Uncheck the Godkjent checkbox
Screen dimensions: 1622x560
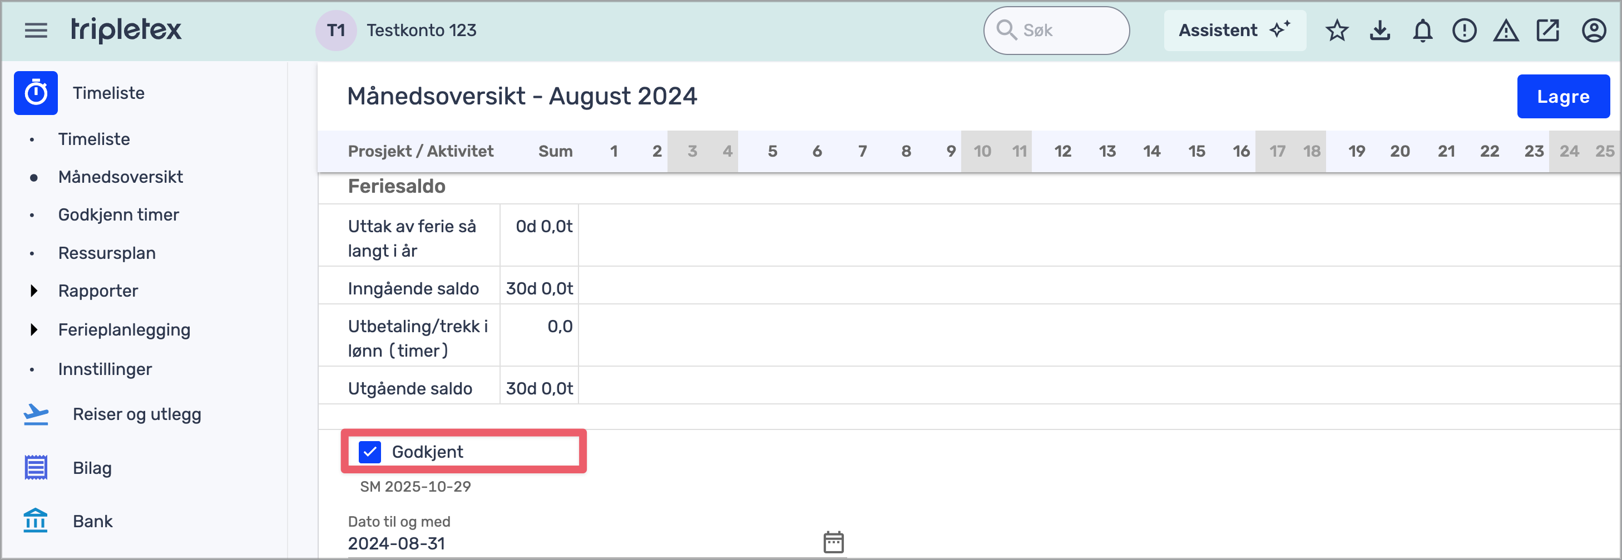click(x=369, y=452)
